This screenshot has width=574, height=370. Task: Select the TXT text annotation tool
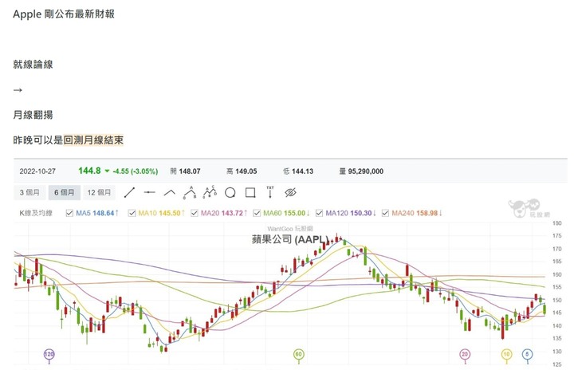270,192
